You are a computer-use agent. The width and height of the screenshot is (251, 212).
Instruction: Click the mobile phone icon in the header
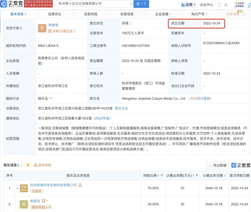pyautogui.click(x=219, y=5)
